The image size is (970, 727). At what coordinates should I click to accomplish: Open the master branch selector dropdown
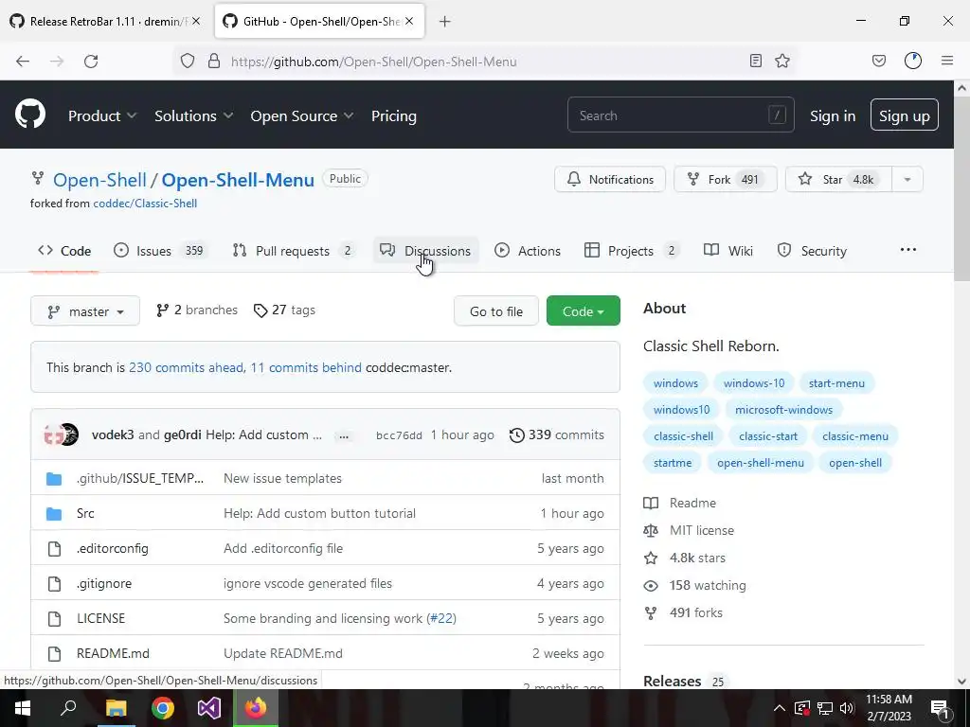(85, 310)
